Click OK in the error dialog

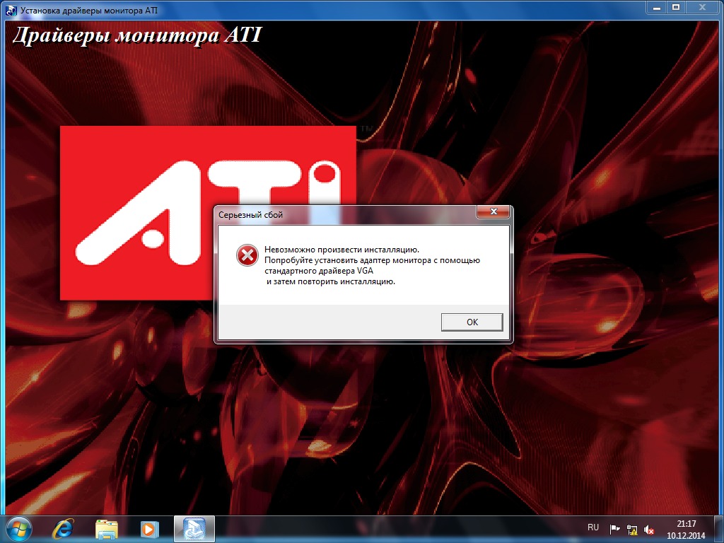pyautogui.click(x=472, y=322)
